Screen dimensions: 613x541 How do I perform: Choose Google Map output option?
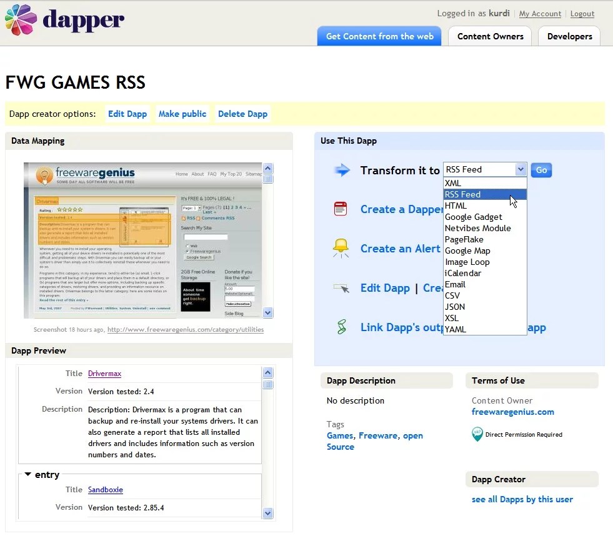[485, 251]
